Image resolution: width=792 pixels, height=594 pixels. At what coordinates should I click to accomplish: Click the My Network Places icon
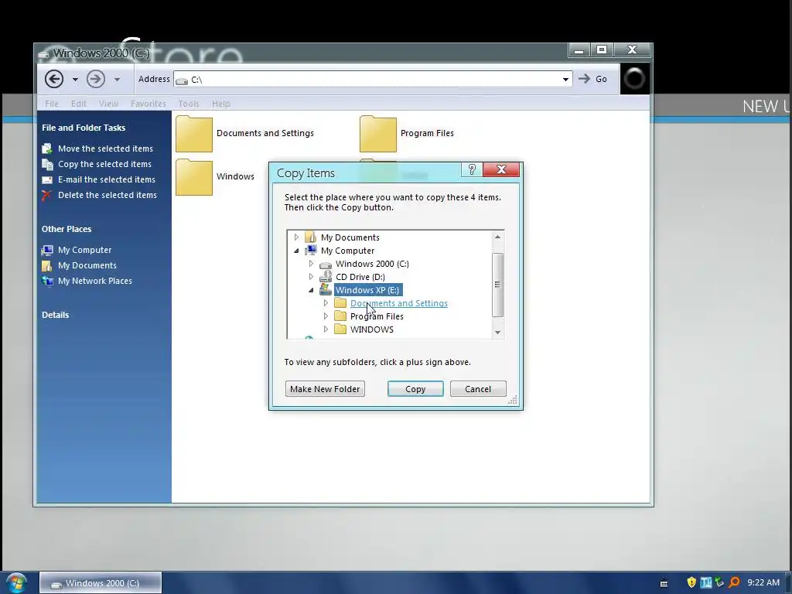tap(47, 281)
